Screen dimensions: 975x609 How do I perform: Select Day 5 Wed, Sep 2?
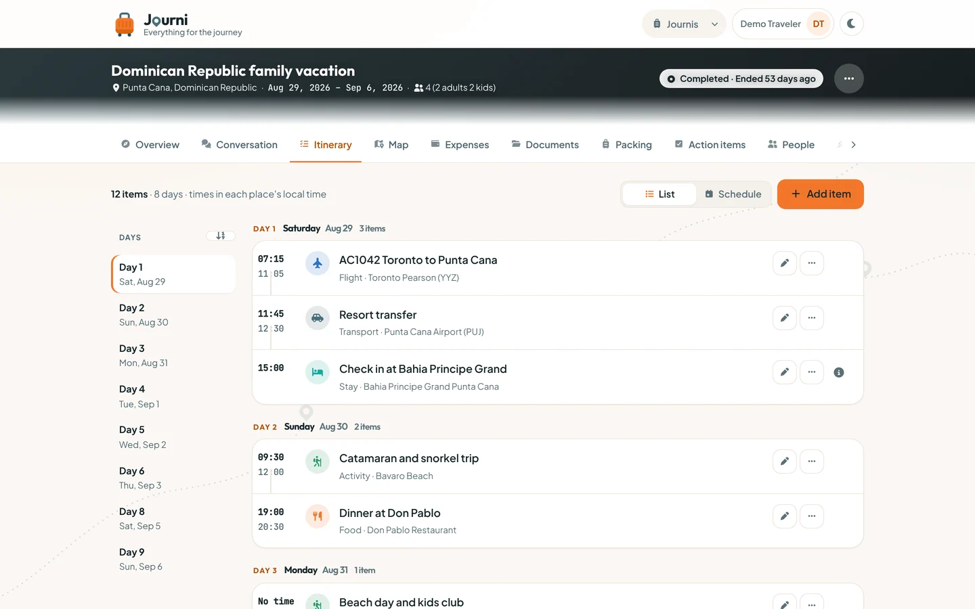point(173,437)
